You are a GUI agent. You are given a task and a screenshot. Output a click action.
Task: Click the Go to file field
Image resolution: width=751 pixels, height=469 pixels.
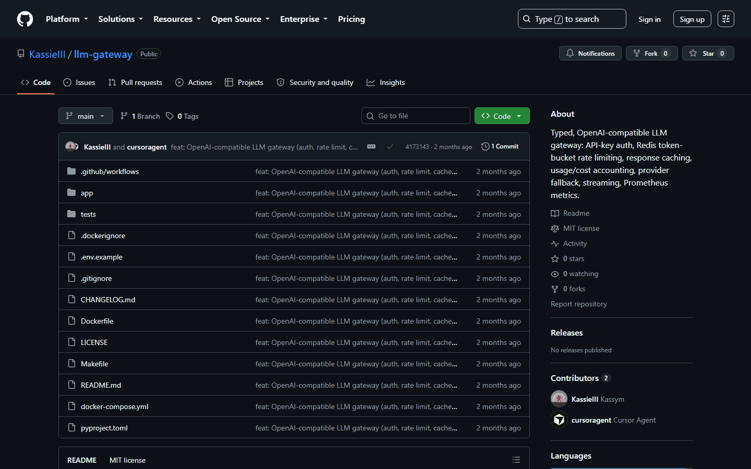pyautogui.click(x=416, y=116)
